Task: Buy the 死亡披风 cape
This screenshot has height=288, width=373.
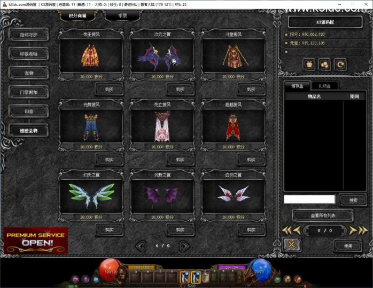Action: tap(180, 159)
